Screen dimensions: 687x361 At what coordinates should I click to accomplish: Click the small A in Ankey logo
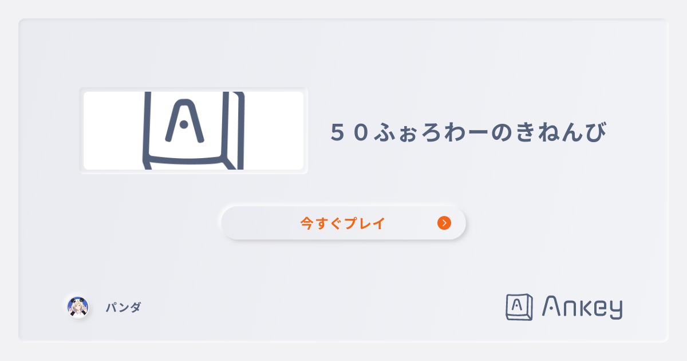517,305
